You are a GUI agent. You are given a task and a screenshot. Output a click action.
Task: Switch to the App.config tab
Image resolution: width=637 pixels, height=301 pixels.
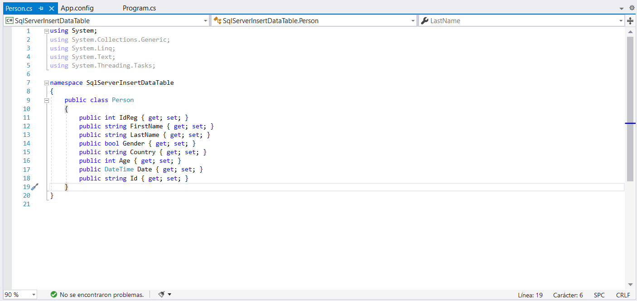(x=77, y=8)
